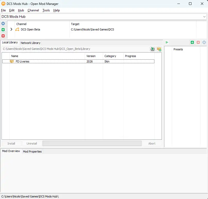Screen dimensions: 208x199
Task: Click the Uninstall button
Action: (x=32, y=144)
